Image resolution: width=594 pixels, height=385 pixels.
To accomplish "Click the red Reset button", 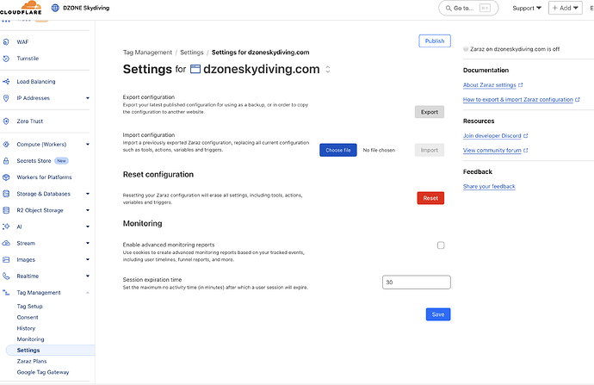I will pyautogui.click(x=430, y=198).
